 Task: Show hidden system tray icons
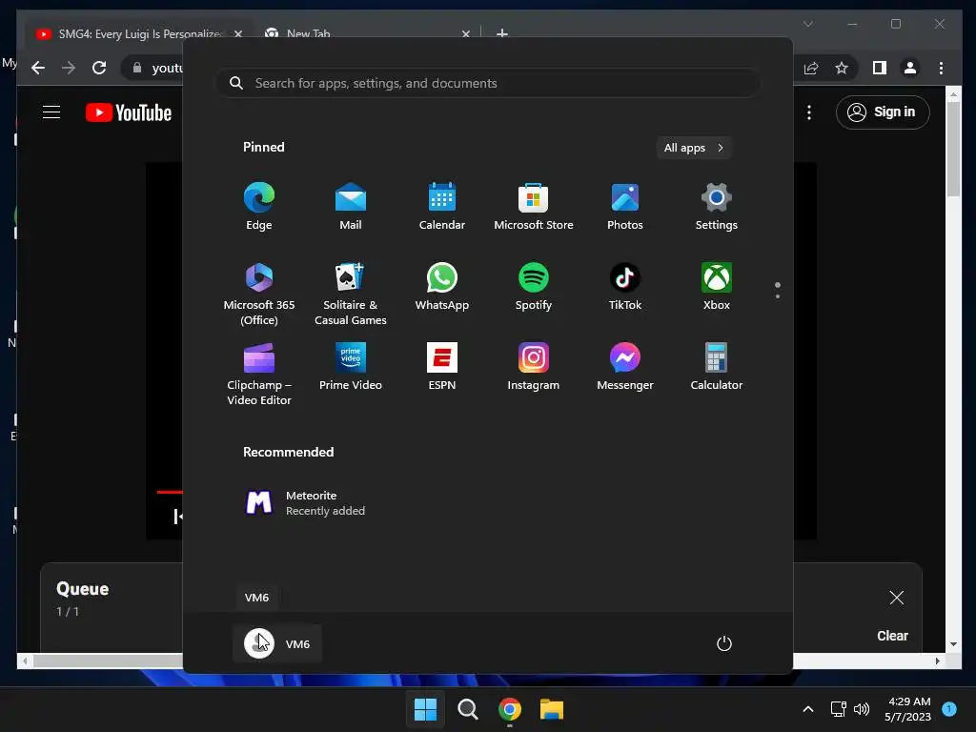pos(808,709)
